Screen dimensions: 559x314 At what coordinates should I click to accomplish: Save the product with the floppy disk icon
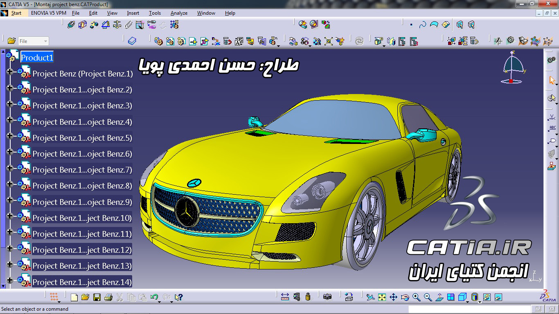97,297
